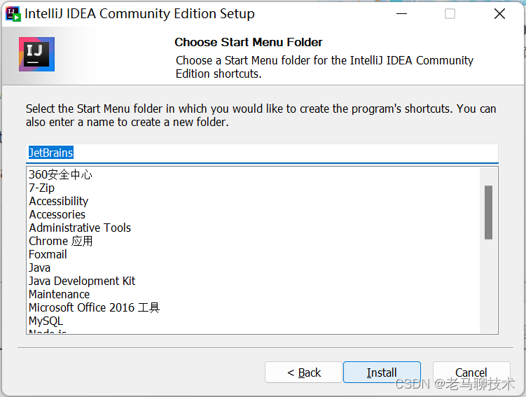The image size is (526, 397).
Task: Minimize the setup window
Action: tap(401, 14)
